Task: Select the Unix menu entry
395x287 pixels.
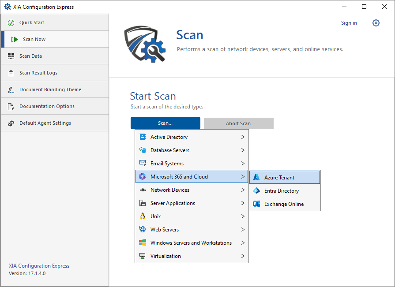Action: [192, 216]
